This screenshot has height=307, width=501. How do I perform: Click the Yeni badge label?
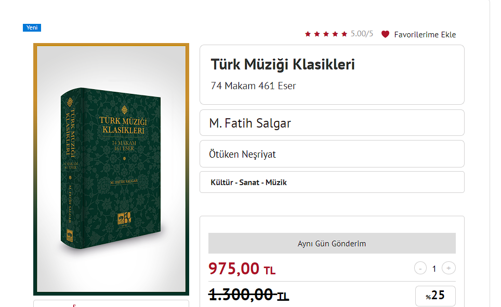[x=32, y=27]
